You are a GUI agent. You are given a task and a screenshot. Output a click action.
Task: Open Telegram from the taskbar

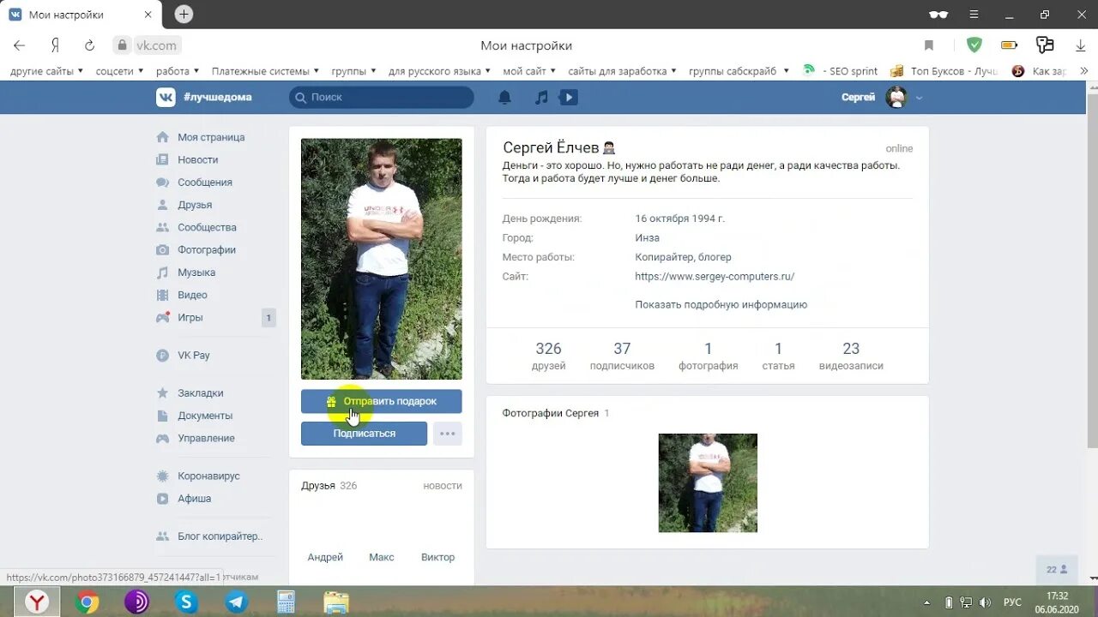237,602
